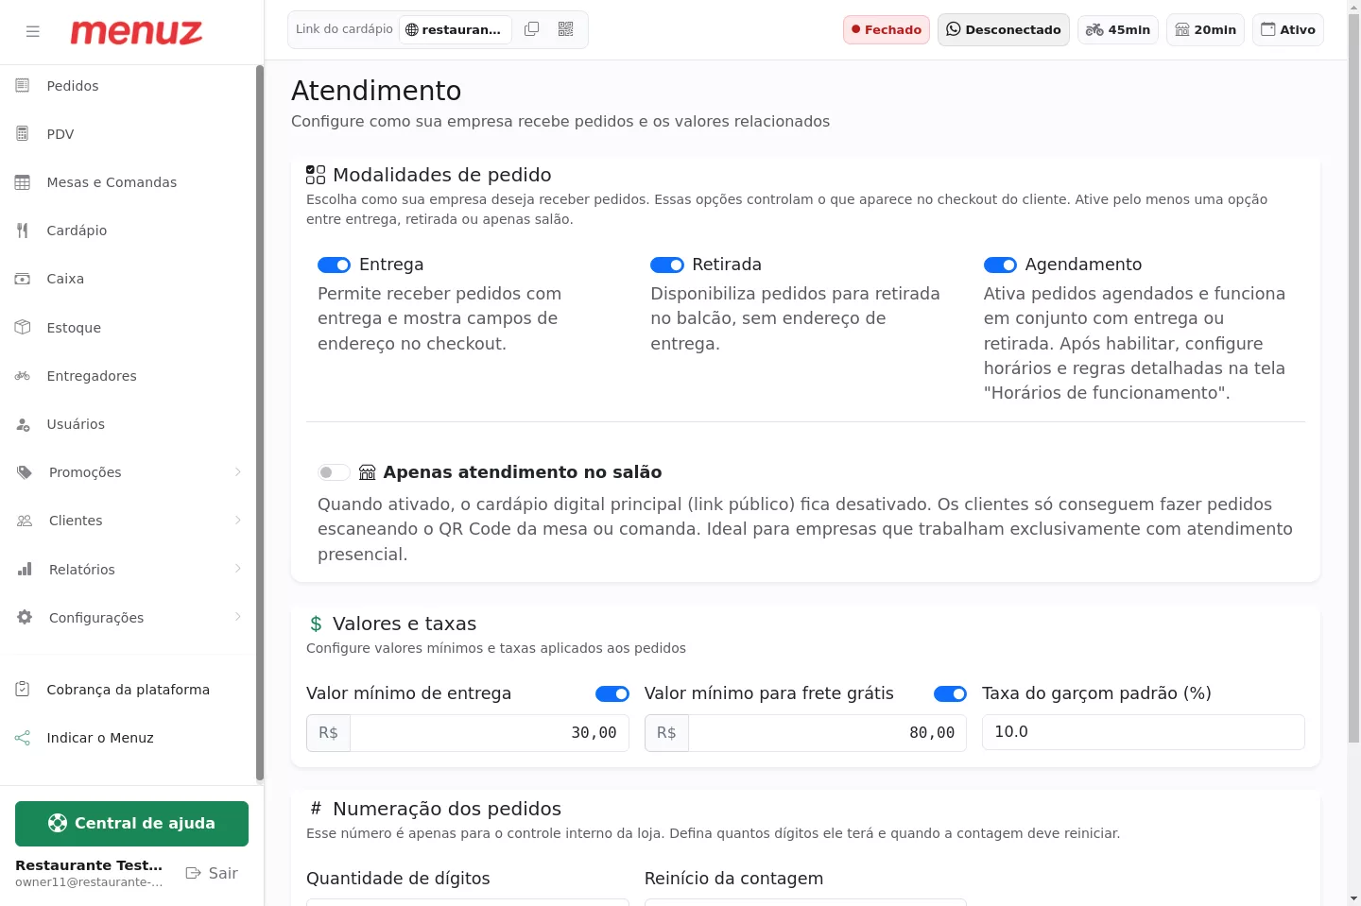Click the Reinício da contagem label
The height and width of the screenshot is (906, 1361).
[733, 879]
